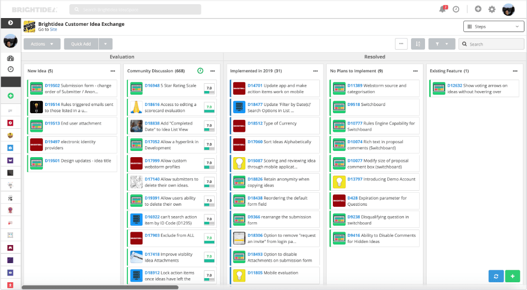The image size is (527, 290).
Task: Open idea D12632 link
Action: (x=455, y=86)
